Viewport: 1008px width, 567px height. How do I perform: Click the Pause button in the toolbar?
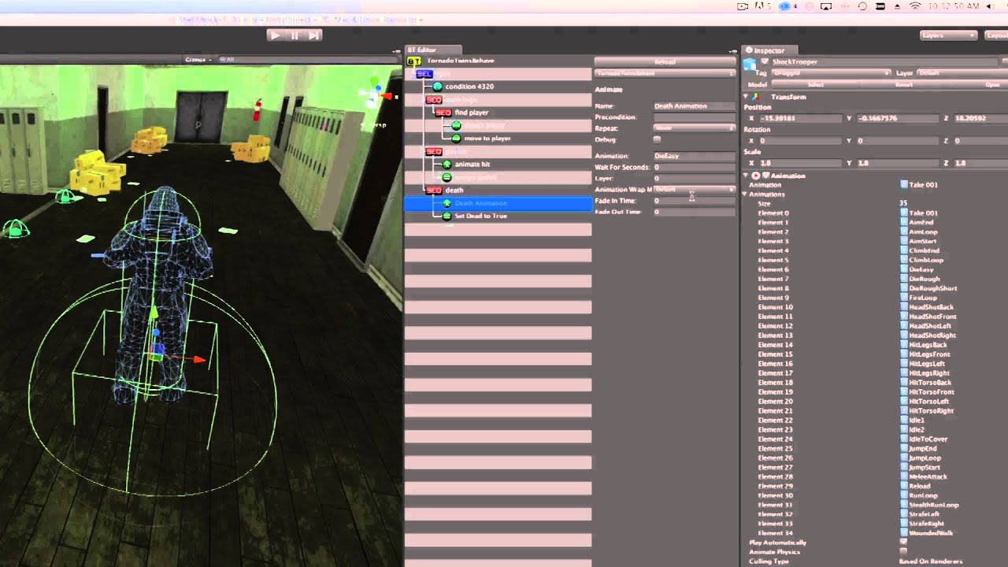click(295, 35)
